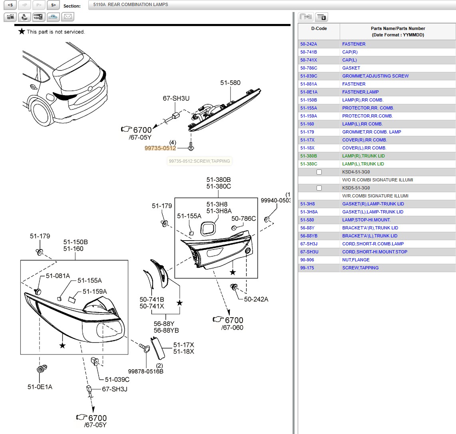
Task: Reset zoom with the 100% icon
Action: point(38,17)
